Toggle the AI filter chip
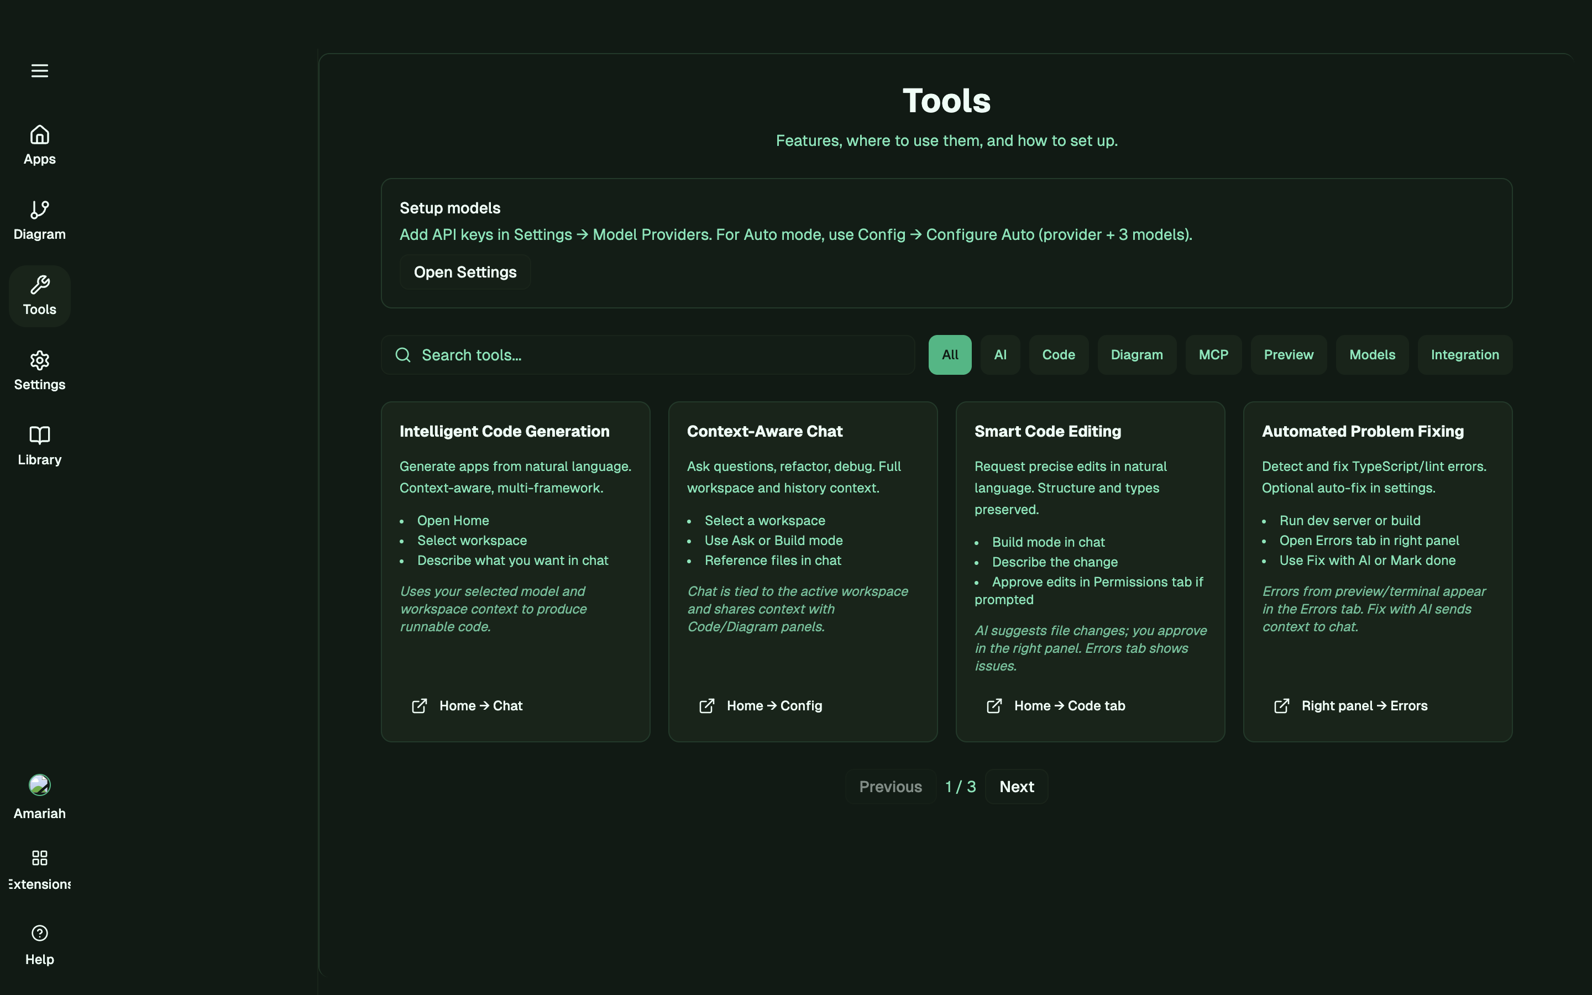1592x995 pixels. point(1001,355)
